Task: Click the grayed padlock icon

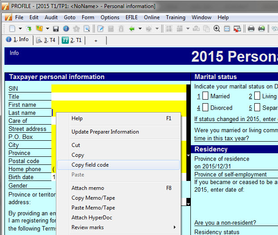Action: 121,29
